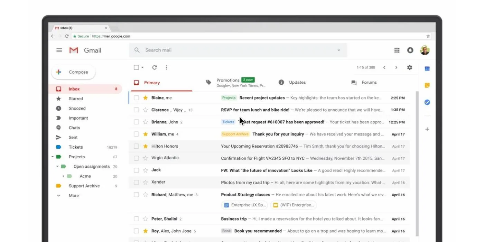Collapse the Projects label

(53, 157)
